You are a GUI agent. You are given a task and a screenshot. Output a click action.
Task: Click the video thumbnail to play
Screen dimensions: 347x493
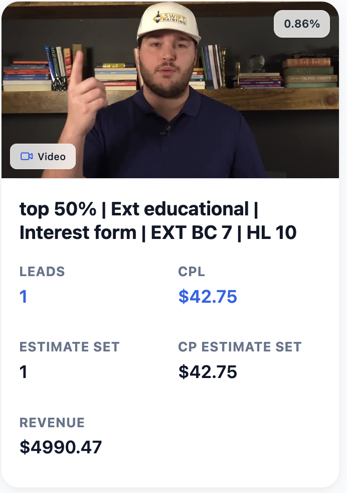click(x=173, y=89)
